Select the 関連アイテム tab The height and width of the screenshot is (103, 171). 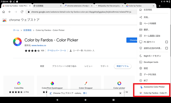click(x=123, y=66)
